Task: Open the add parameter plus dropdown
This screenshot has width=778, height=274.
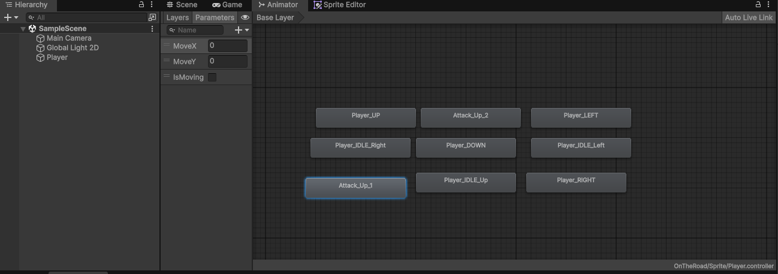Action: (x=242, y=30)
